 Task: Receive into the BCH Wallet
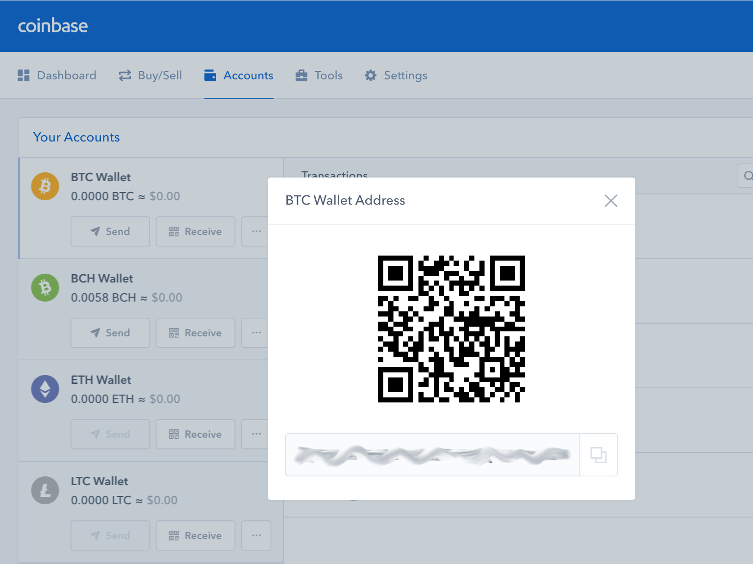[196, 333]
